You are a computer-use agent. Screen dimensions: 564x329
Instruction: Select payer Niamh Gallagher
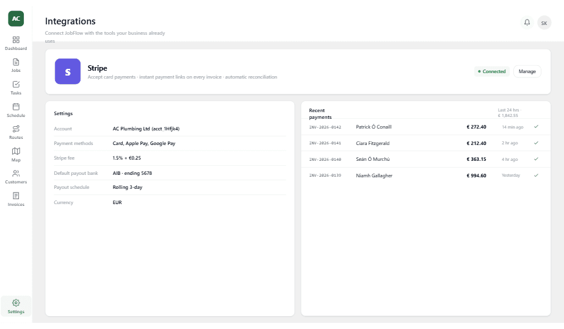point(374,175)
